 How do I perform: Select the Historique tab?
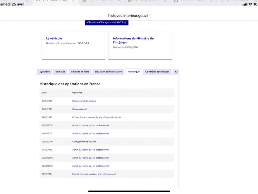click(134, 72)
